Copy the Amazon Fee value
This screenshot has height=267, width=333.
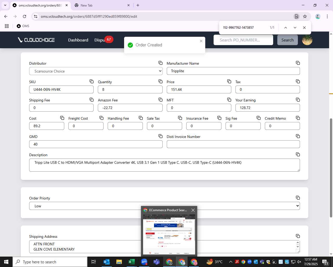161,100
